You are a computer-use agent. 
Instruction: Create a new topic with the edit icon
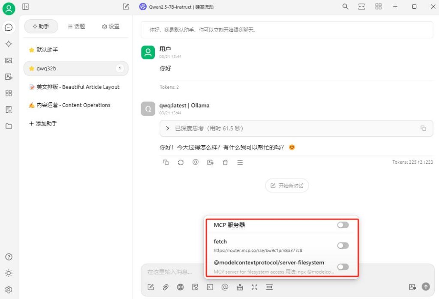click(x=126, y=7)
